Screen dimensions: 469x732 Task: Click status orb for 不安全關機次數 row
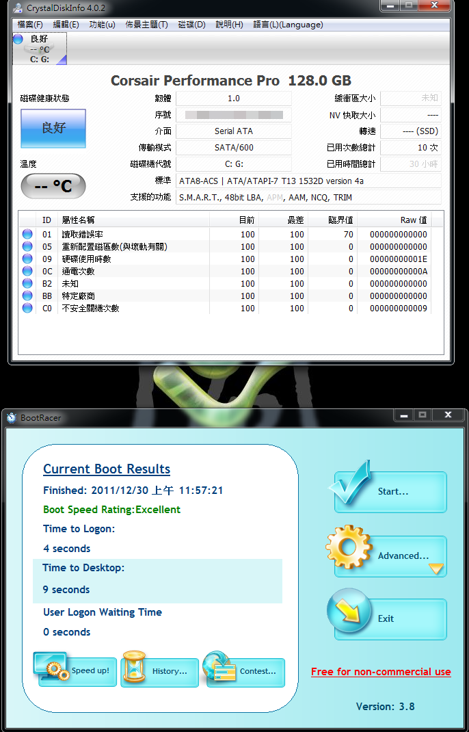pos(27,308)
